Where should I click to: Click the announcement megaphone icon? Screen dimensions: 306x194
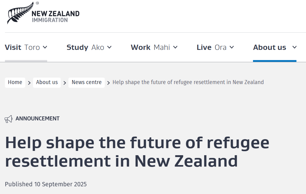coord(9,119)
